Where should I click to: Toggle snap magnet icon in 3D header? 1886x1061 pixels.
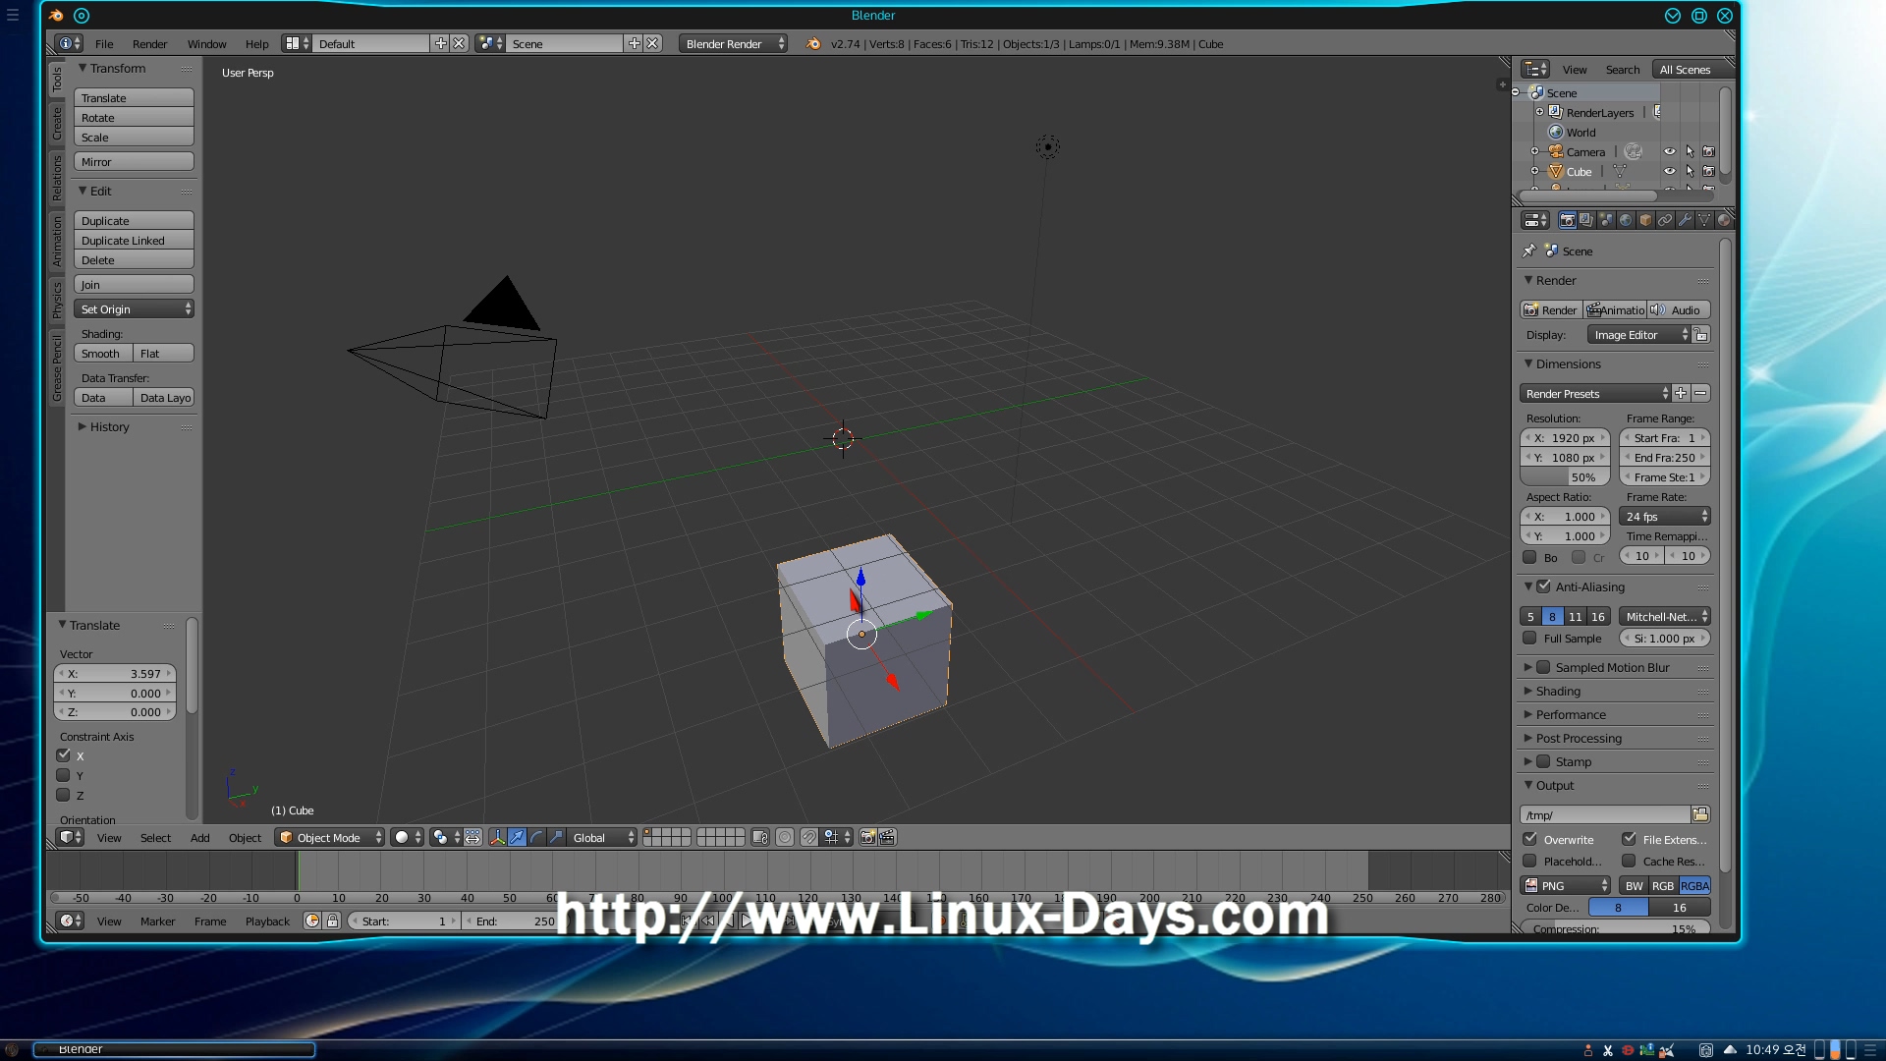808,838
